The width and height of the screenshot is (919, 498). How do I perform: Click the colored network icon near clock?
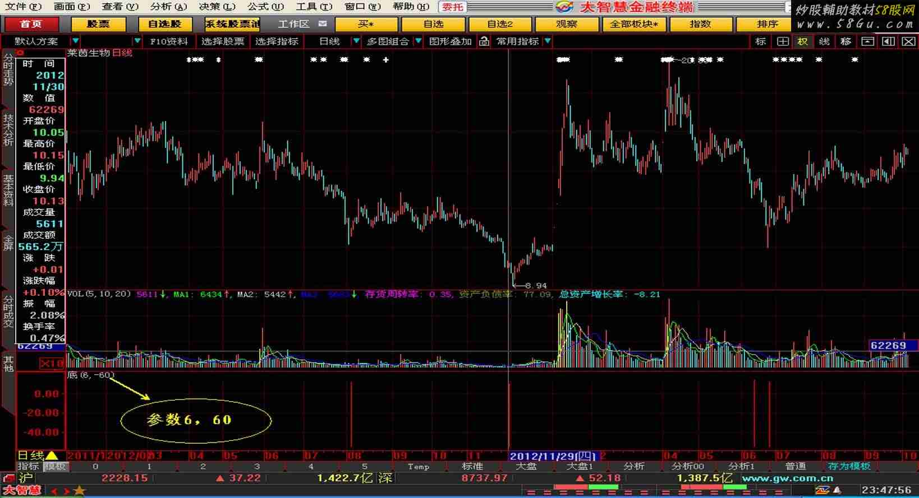[823, 491]
